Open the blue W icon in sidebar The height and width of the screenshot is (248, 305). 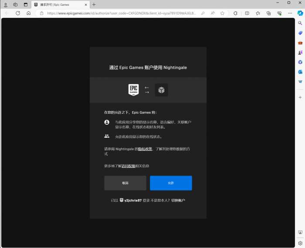tap(300, 82)
